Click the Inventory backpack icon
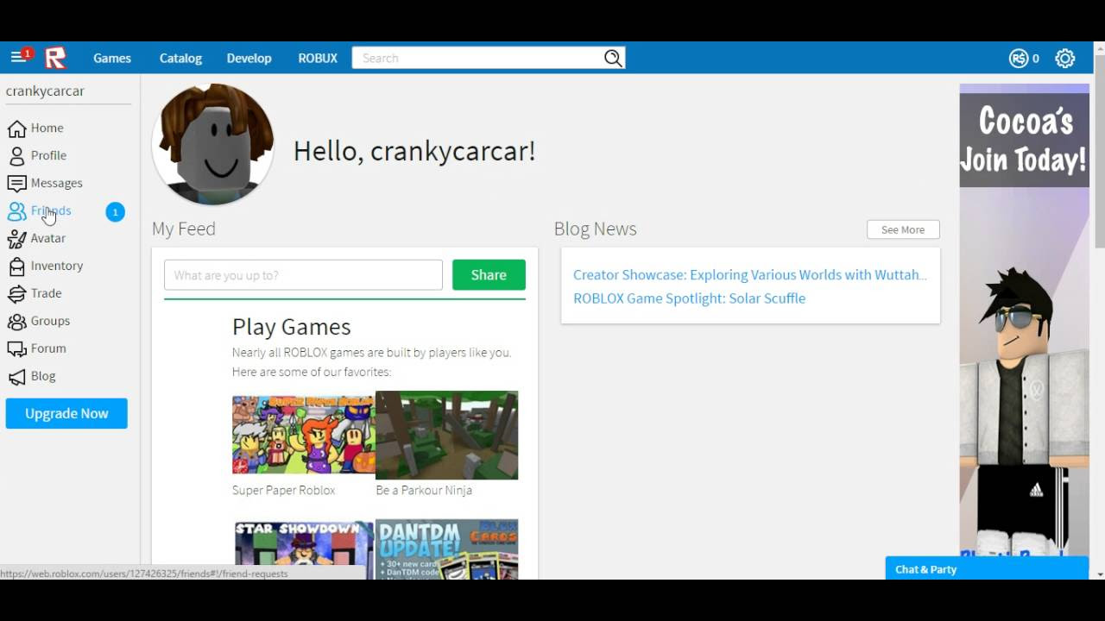Screen dimensions: 1105x621 [x=16, y=267]
